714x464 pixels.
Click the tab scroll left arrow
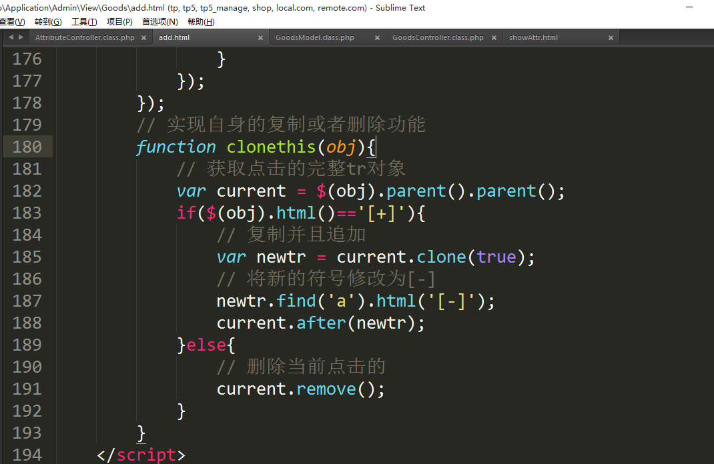[x=11, y=37]
